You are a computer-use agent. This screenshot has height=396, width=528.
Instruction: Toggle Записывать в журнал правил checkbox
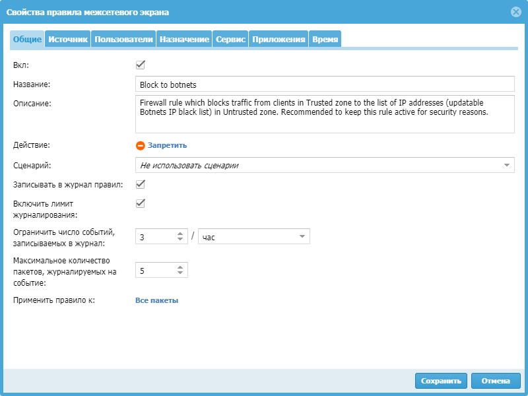140,184
